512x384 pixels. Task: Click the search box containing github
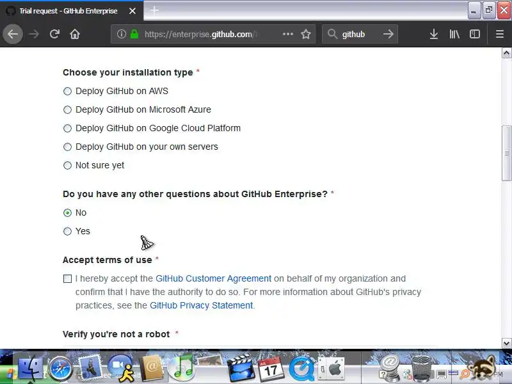click(x=360, y=34)
